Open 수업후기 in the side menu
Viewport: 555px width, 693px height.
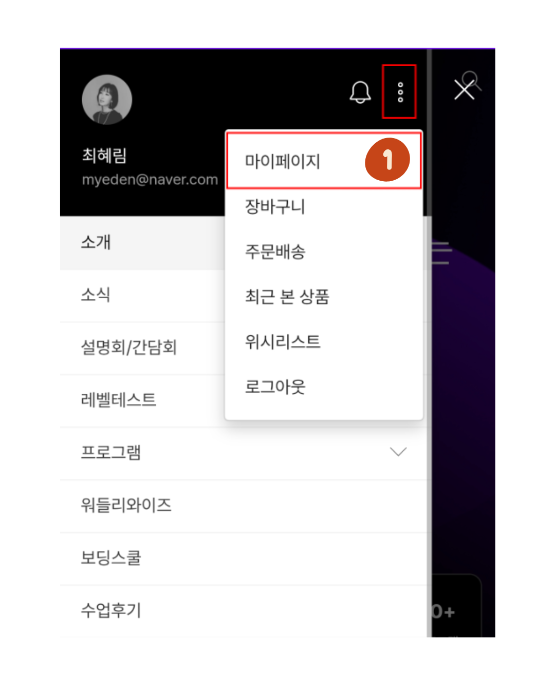point(244,611)
